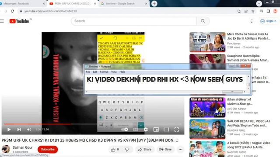Open Chrome media controls icon
This screenshot has height=157, width=280.
tap(262, 11)
